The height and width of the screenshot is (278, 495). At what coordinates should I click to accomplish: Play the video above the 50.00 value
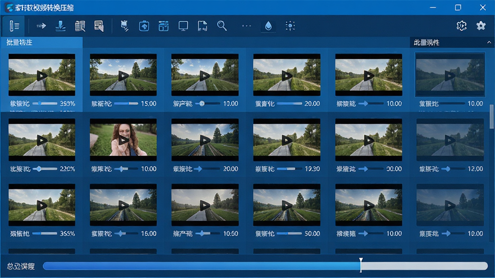click(287, 205)
